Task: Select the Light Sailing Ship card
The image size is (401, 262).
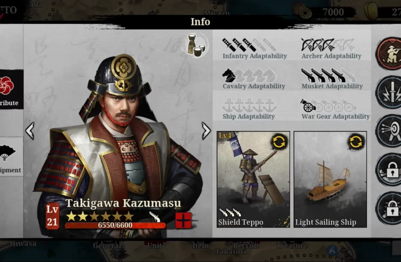Action: click(x=330, y=179)
